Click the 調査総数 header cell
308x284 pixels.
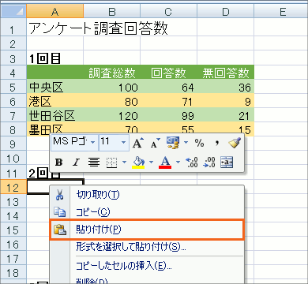point(112,73)
